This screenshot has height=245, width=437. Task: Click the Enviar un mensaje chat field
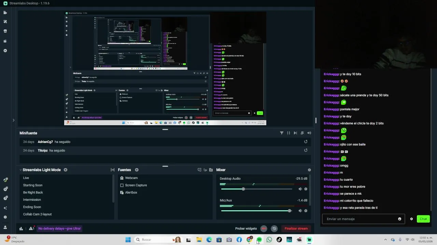(x=363, y=219)
